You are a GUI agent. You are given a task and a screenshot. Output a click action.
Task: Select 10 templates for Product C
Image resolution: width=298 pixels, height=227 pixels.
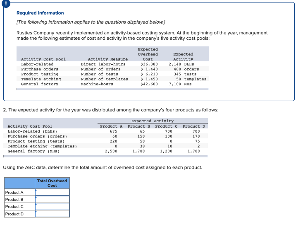(x=170, y=146)
